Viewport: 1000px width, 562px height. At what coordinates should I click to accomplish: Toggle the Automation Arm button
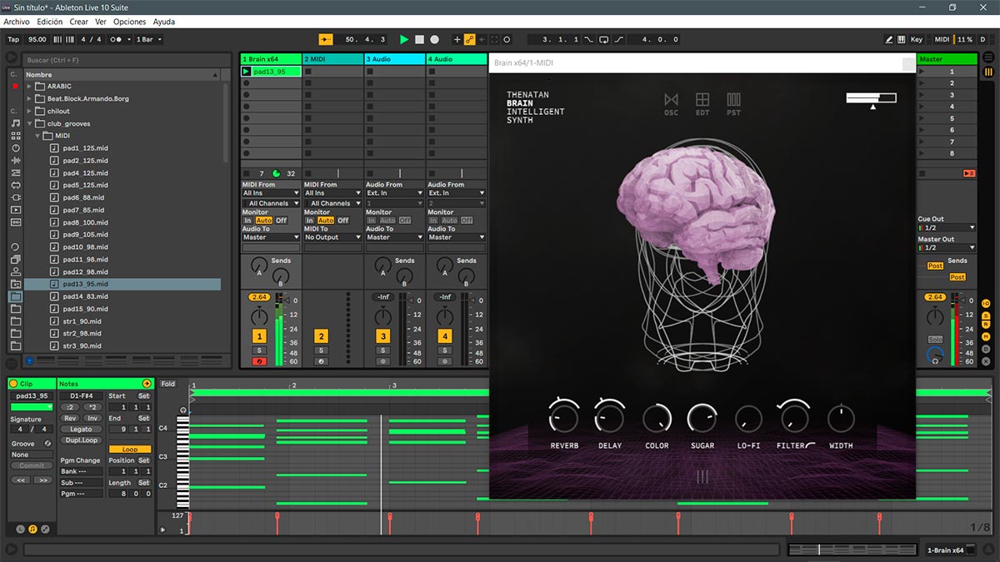(x=469, y=39)
